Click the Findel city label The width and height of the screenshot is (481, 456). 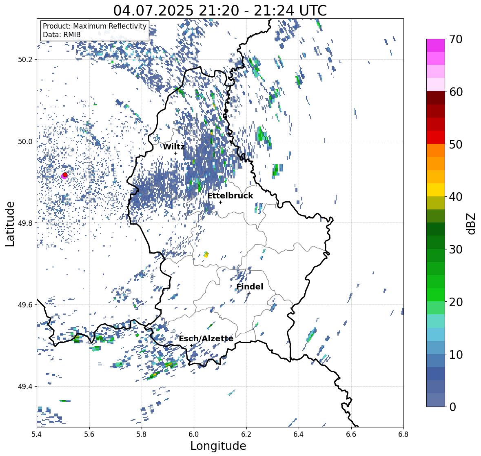coord(250,287)
